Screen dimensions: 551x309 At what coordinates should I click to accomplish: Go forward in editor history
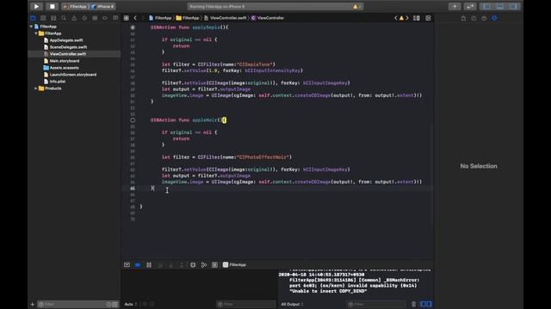tap(143, 18)
